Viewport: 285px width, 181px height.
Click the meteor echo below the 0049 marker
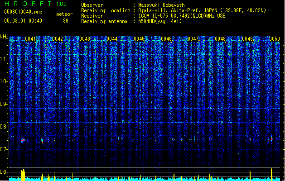click(250, 140)
